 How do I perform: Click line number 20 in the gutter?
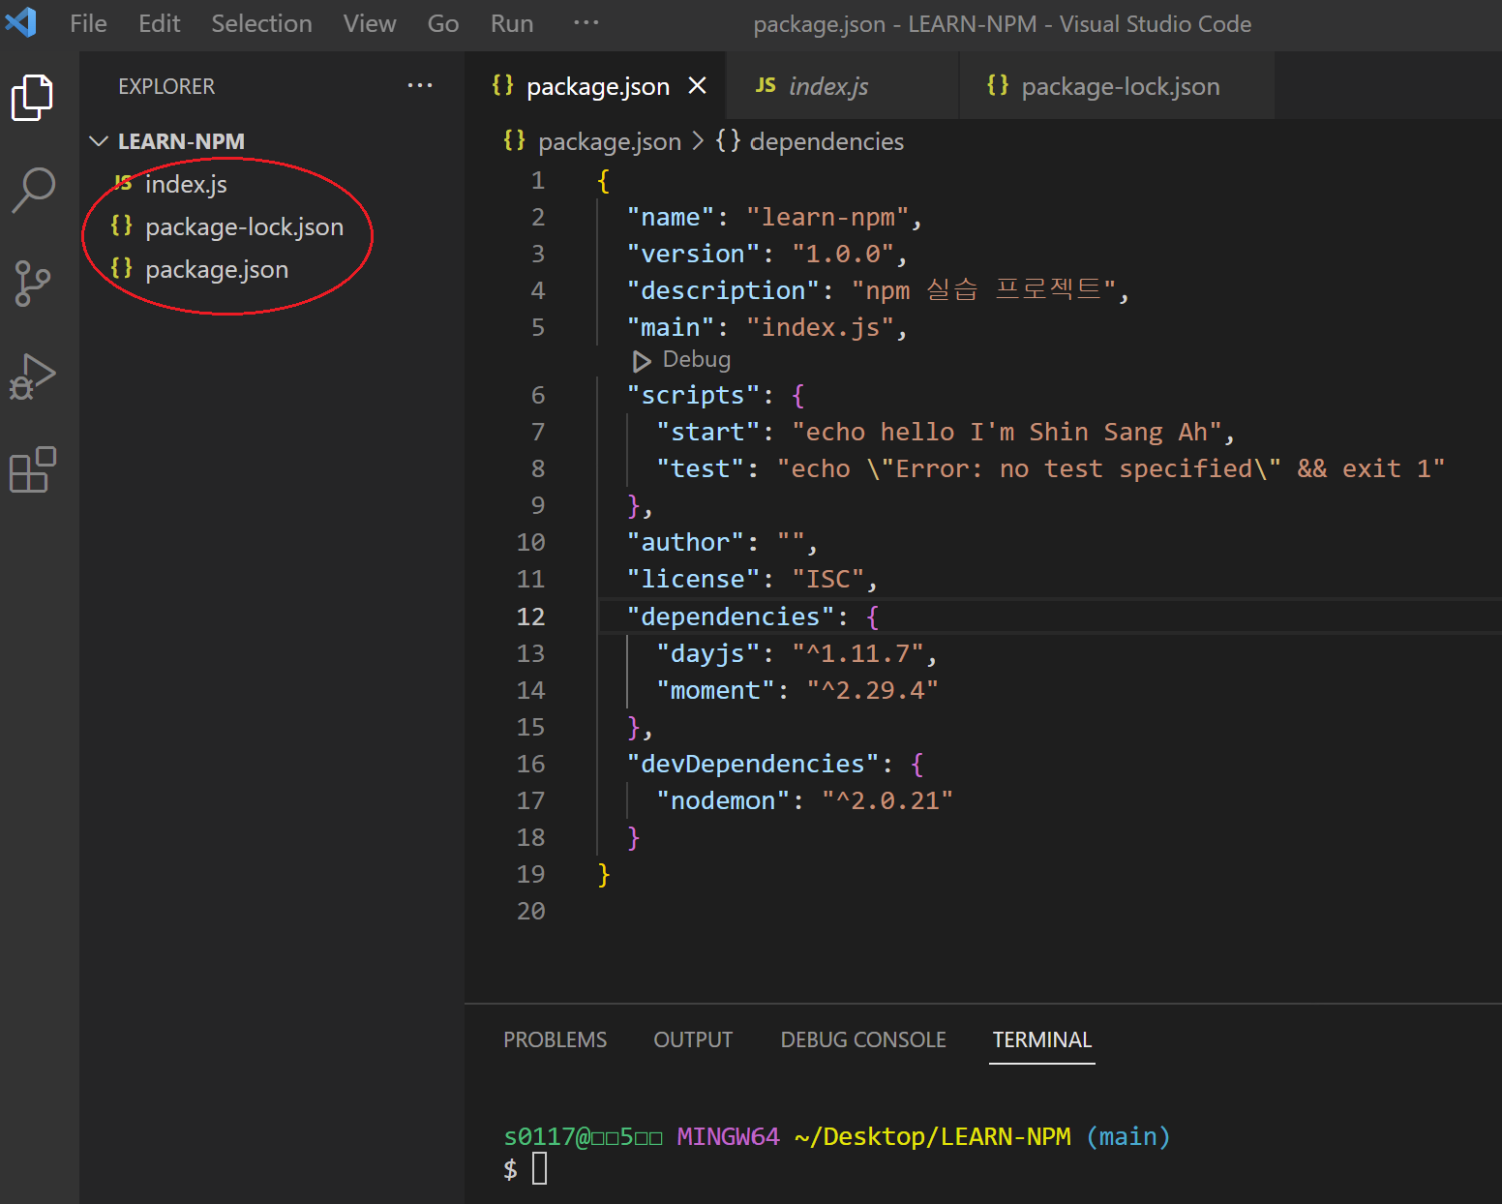tap(530, 911)
